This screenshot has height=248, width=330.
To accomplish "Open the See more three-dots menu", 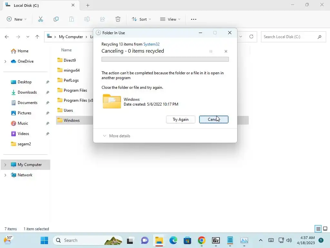I will 194,19.
